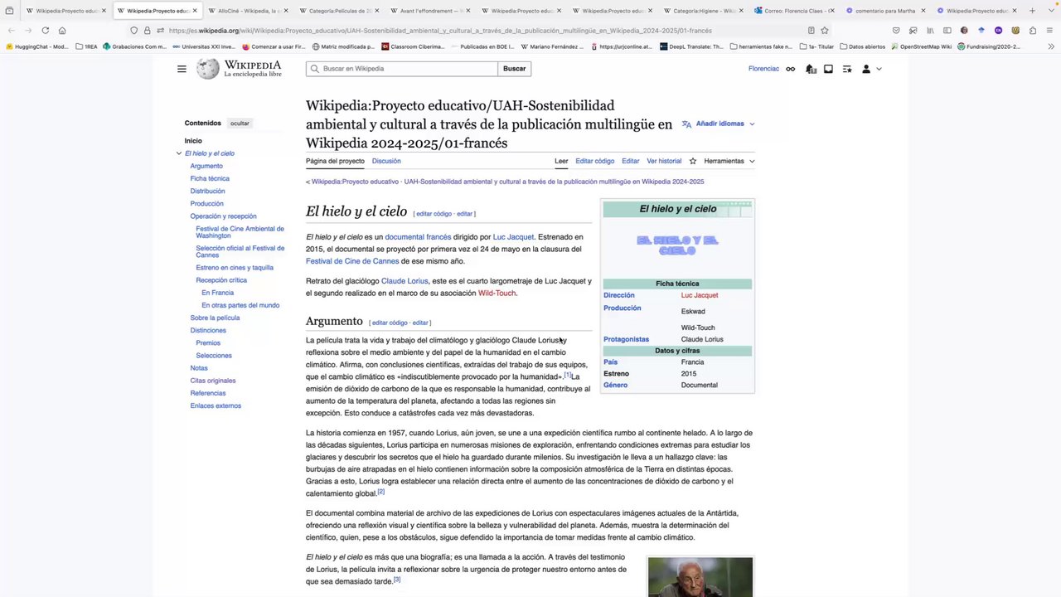
Task: Go to Enlaces externos in contents
Action: point(216,405)
